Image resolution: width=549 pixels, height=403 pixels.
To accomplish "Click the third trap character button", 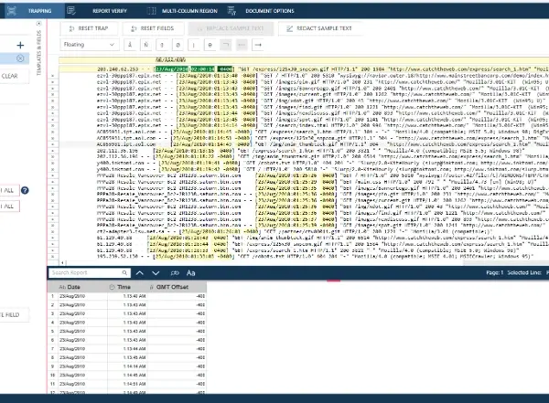I will [162, 45].
